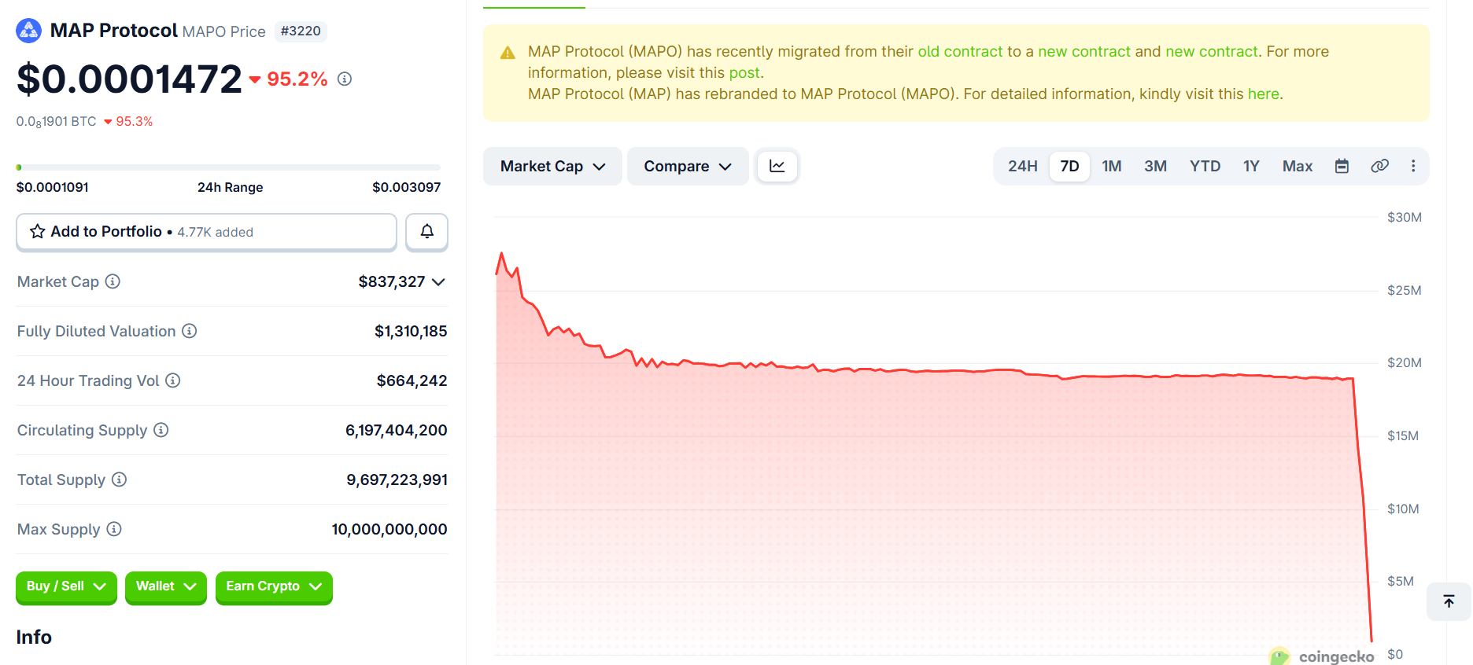Click the $15M axis label
This screenshot has width=1473, height=665.
pyautogui.click(x=1402, y=435)
